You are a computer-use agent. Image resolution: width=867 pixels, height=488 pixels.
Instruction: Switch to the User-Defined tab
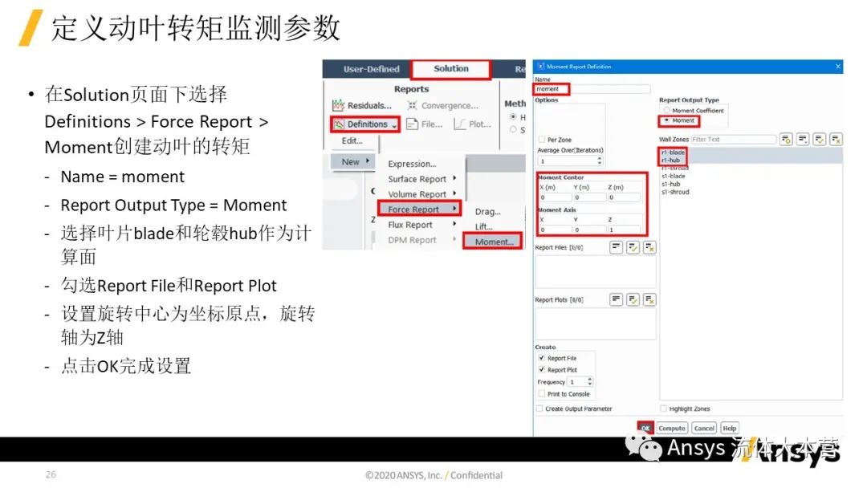pos(371,69)
